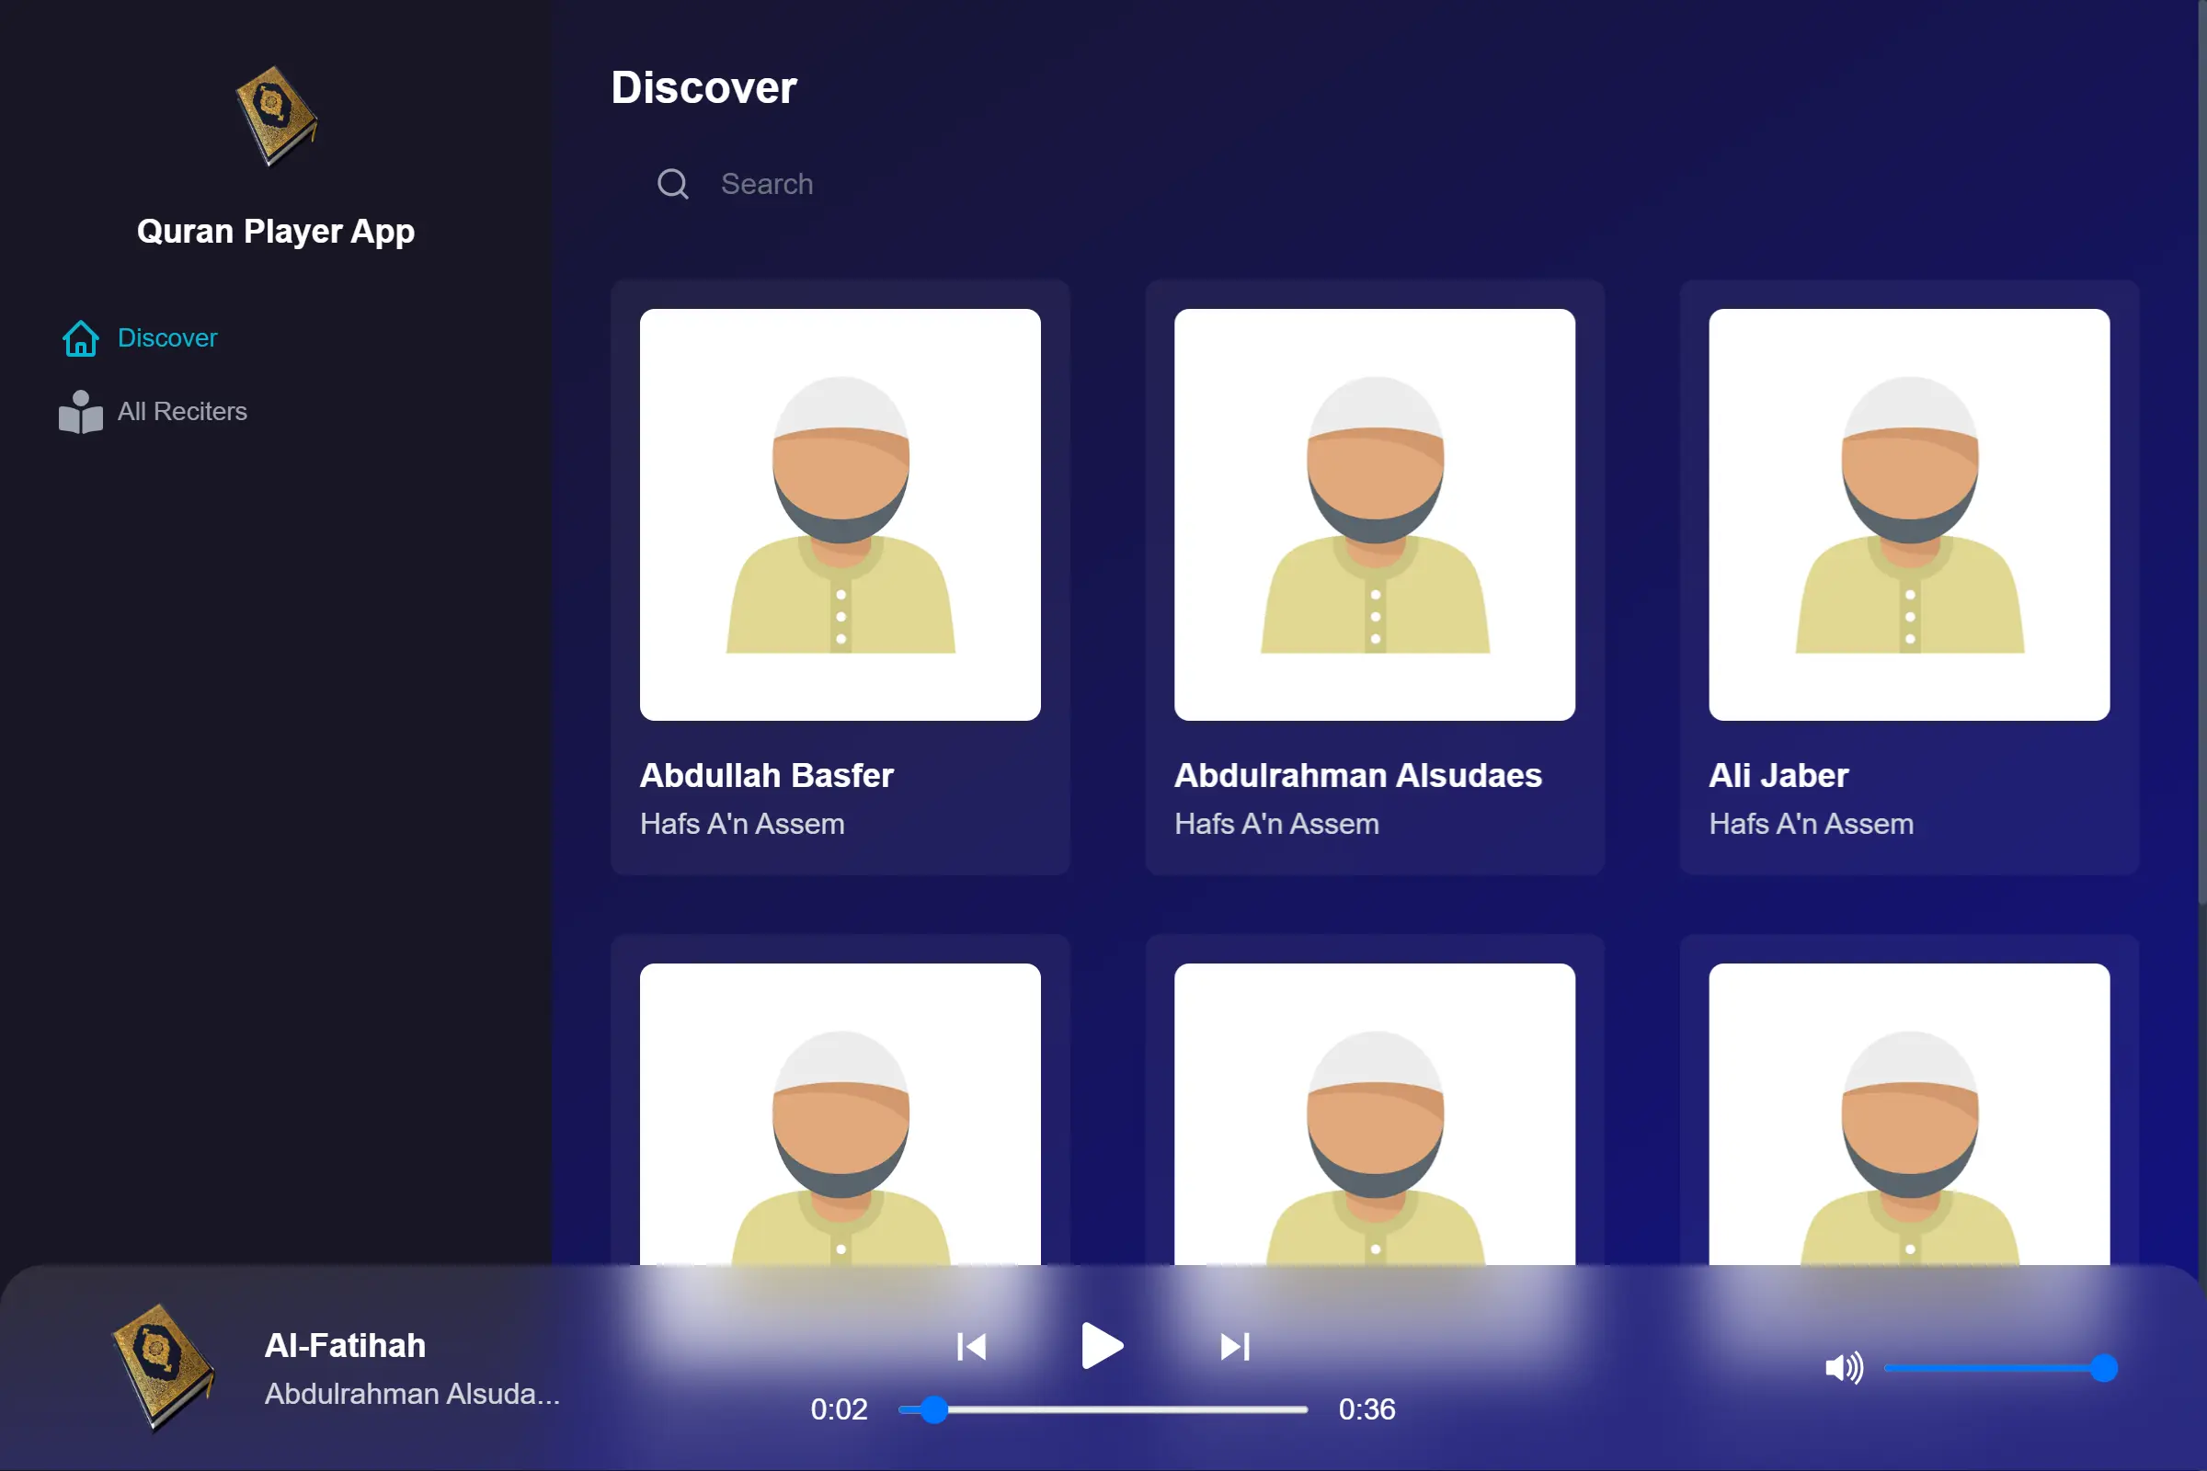Click the Abdulrahman Alsudaes name link

1358,775
